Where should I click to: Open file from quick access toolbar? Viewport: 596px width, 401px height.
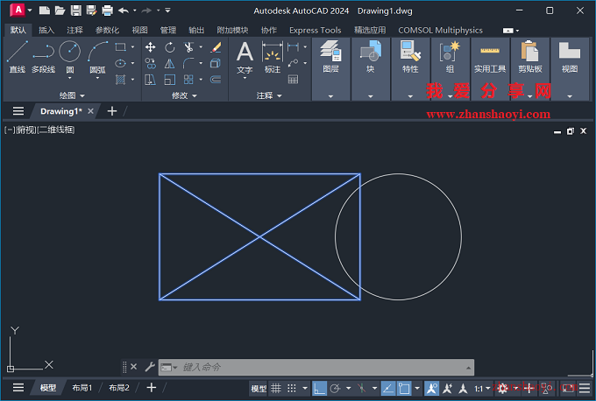(60, 11)
